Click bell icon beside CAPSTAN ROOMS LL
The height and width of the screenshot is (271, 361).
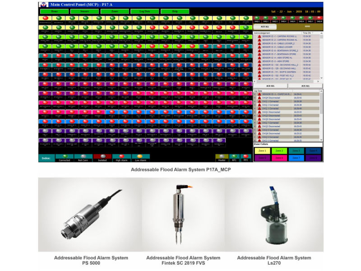click(259, 37)
